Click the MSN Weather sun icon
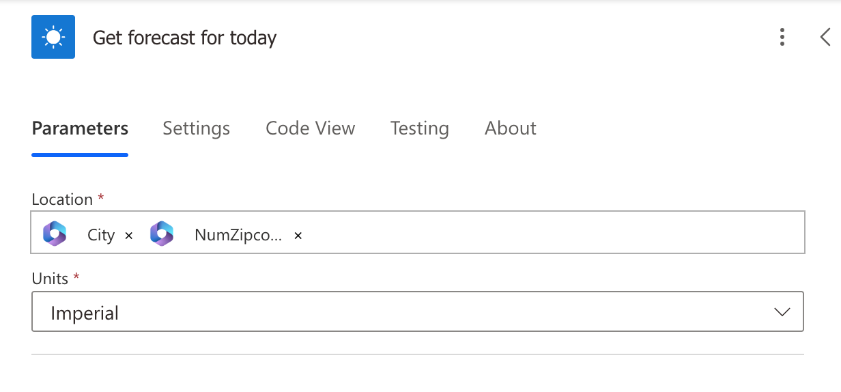The height and width of the screenshot is (392, 841). coord(53,37)
